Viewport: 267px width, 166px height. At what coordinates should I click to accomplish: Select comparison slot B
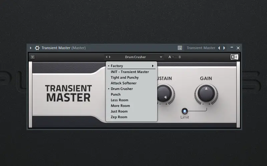pos(180,57)
